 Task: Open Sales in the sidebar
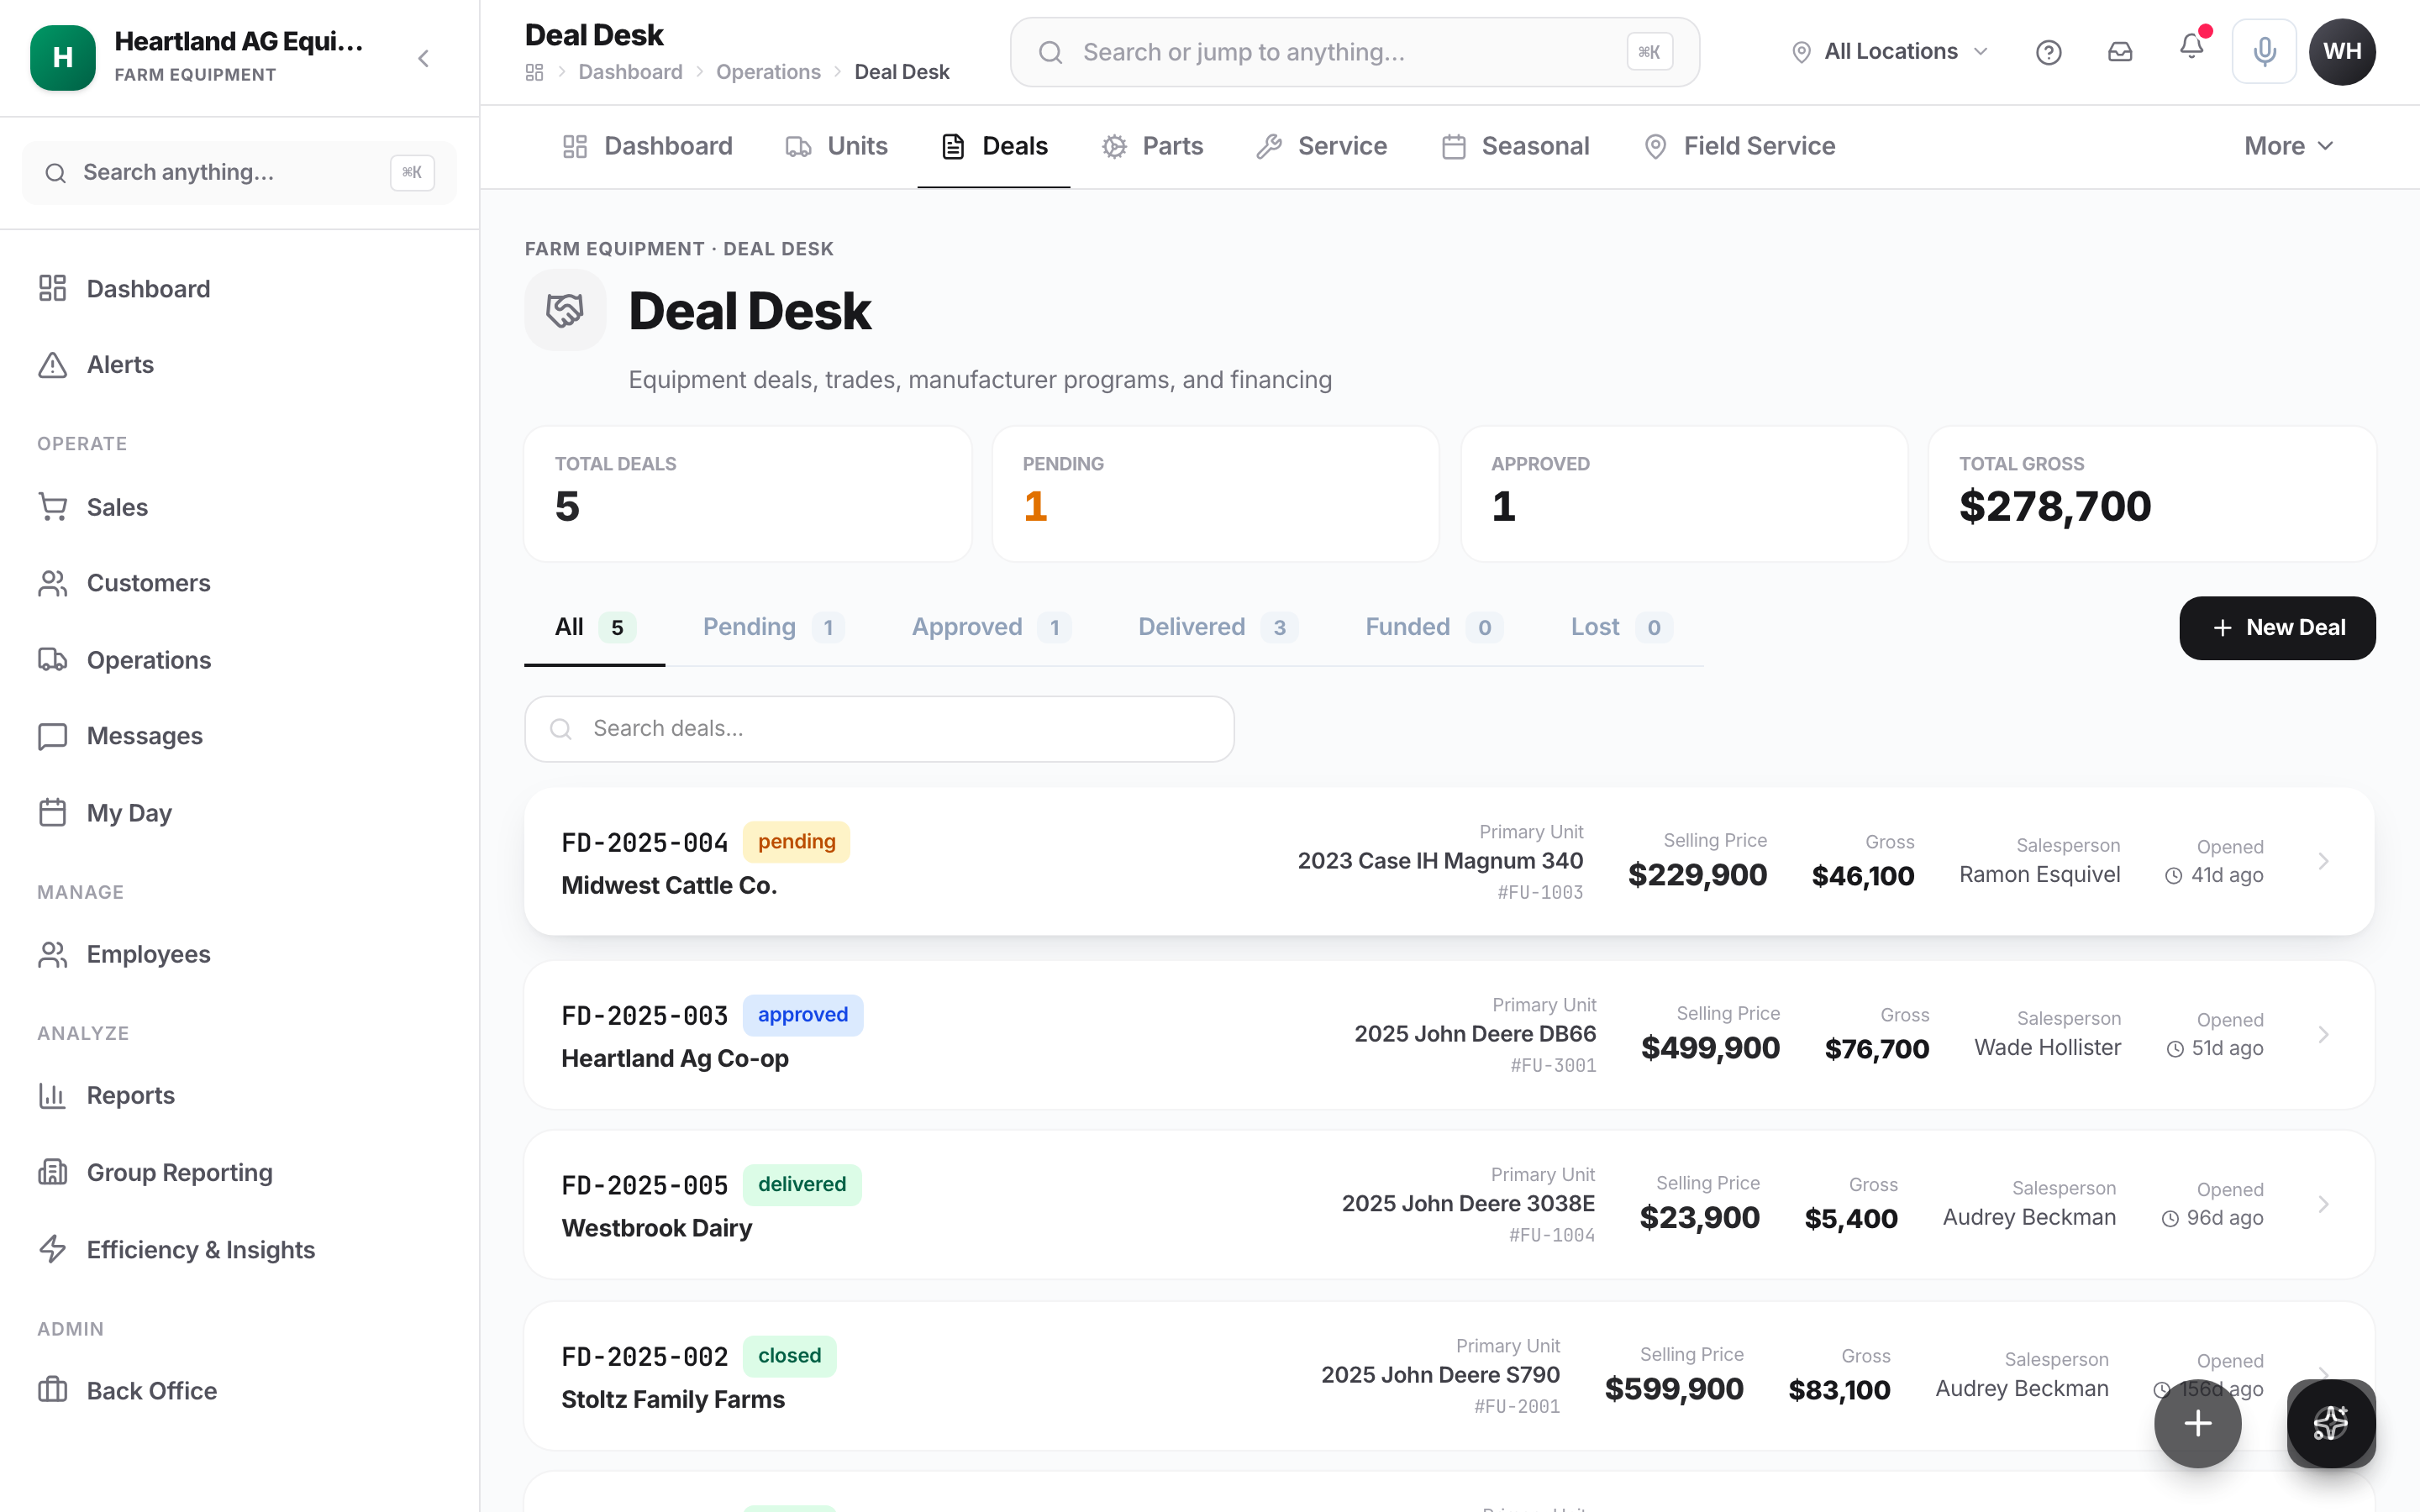239,507
